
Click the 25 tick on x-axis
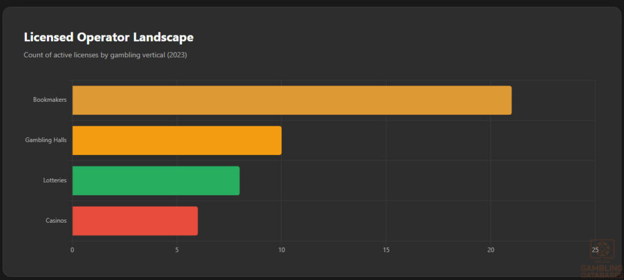coord(595,249)
